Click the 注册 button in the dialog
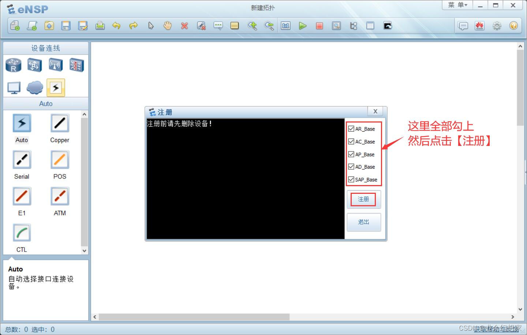This screenshot has height=335, width=527. pyautogui.click(x=364, y=199)
